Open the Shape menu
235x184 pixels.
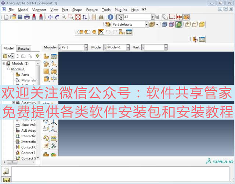coord(77,10)
